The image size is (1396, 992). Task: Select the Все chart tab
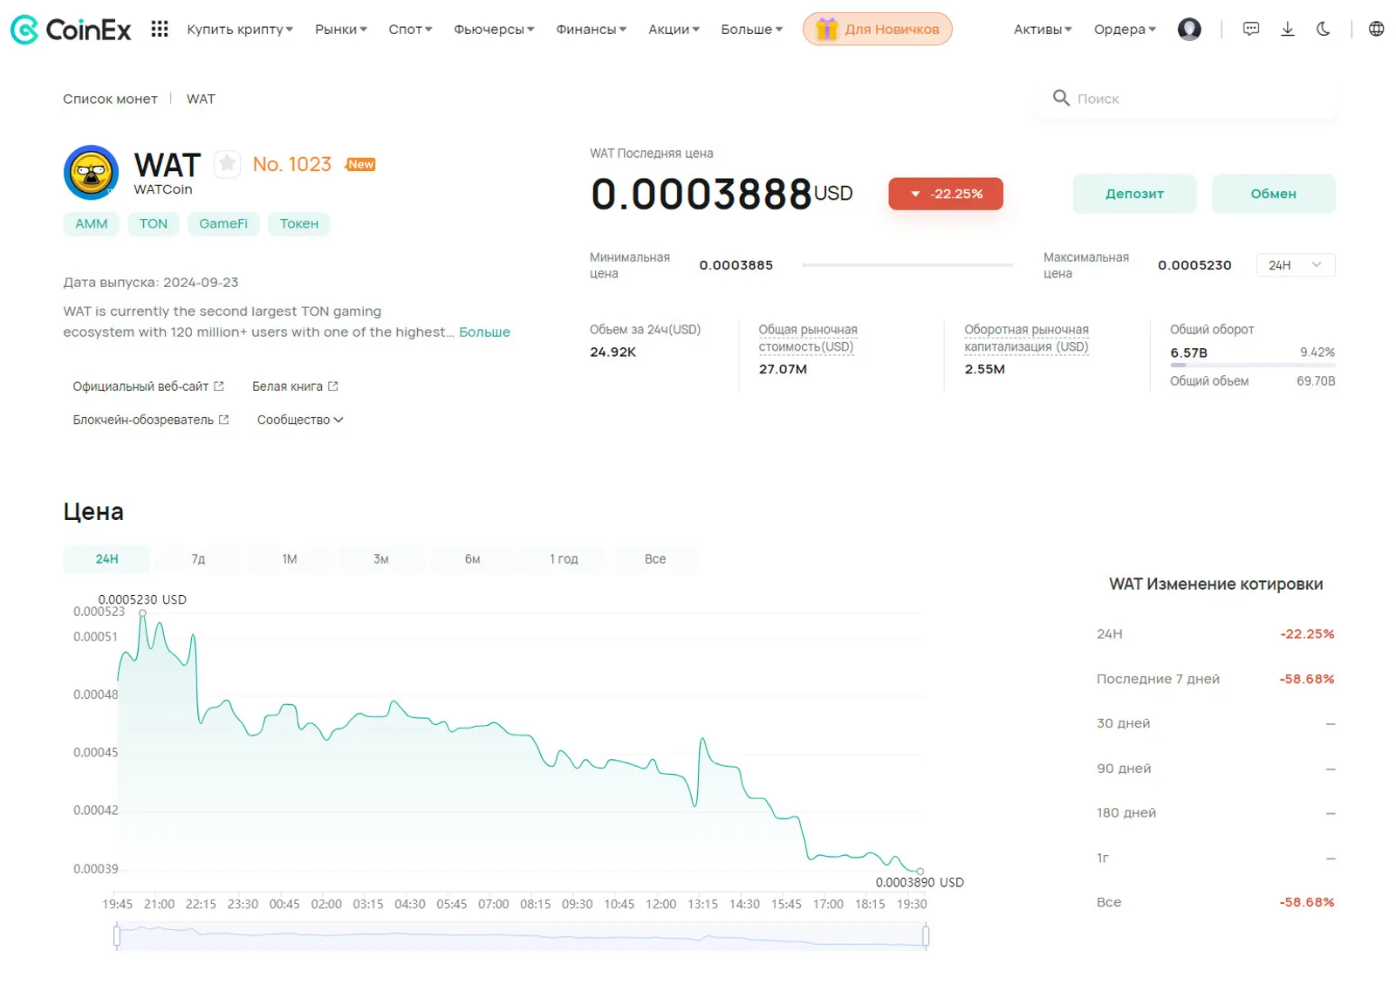pos(655,559)
